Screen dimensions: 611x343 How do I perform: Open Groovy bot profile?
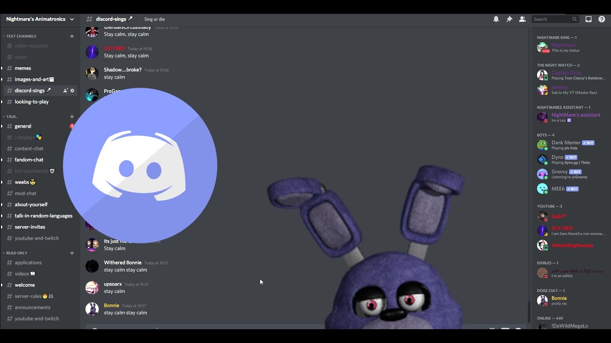click(571, 174)
